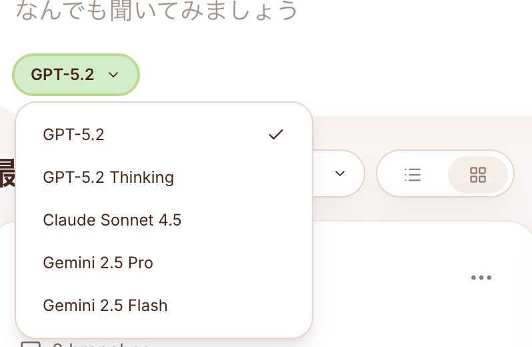Image resolution: width=532 pixels, height=347 pixels.
Task: Click the checkmark next to GPT-5.2
Action: tap(275, 135)
